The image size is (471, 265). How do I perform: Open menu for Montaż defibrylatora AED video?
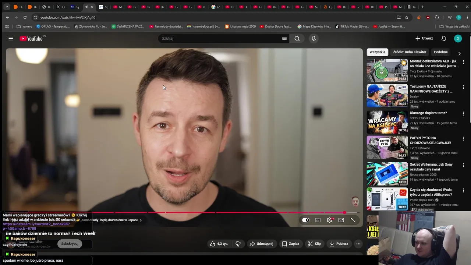point(463,62)
